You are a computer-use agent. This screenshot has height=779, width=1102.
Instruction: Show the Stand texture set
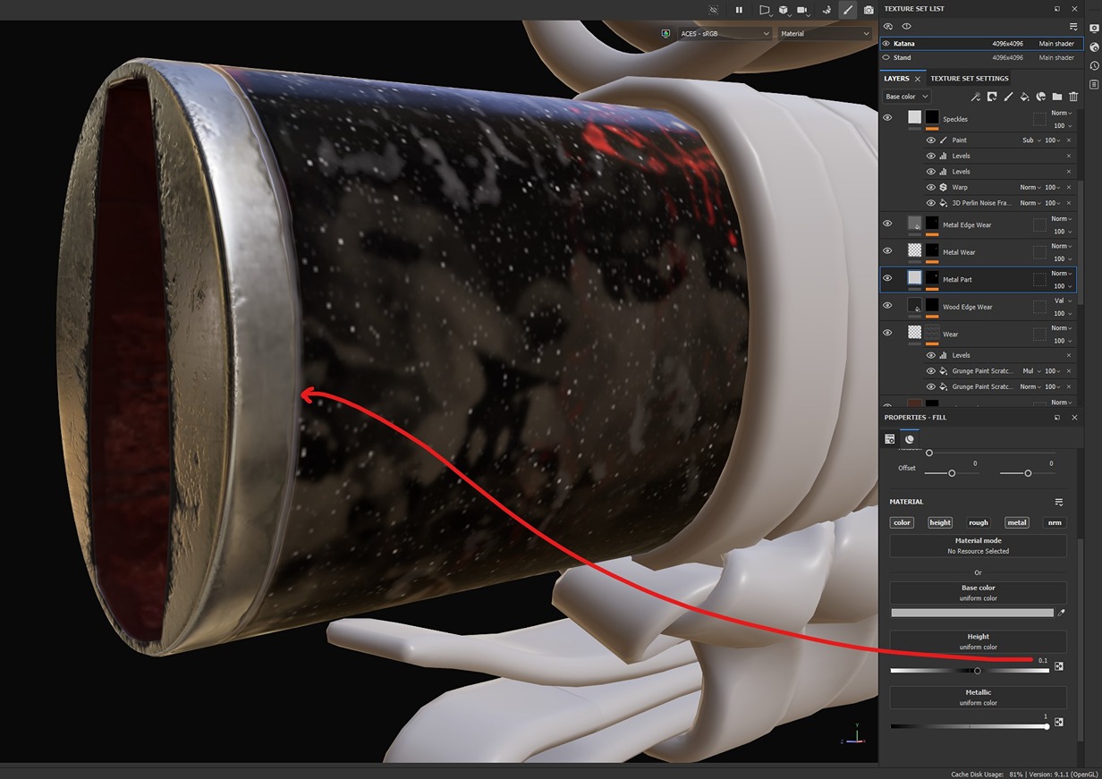point(886,57)
